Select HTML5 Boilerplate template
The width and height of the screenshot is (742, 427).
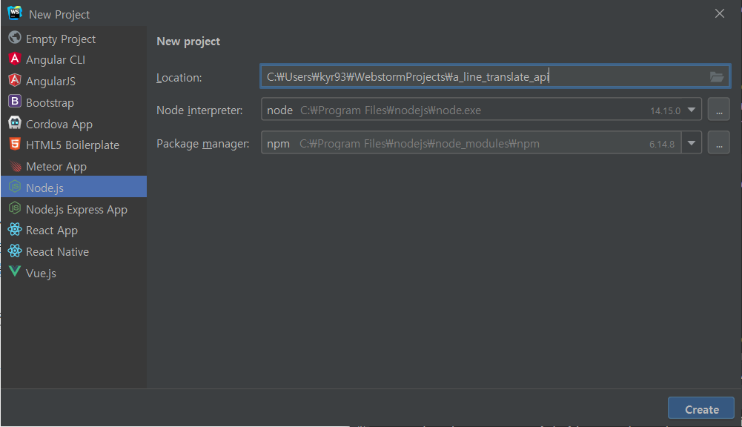tap(74, 145)
